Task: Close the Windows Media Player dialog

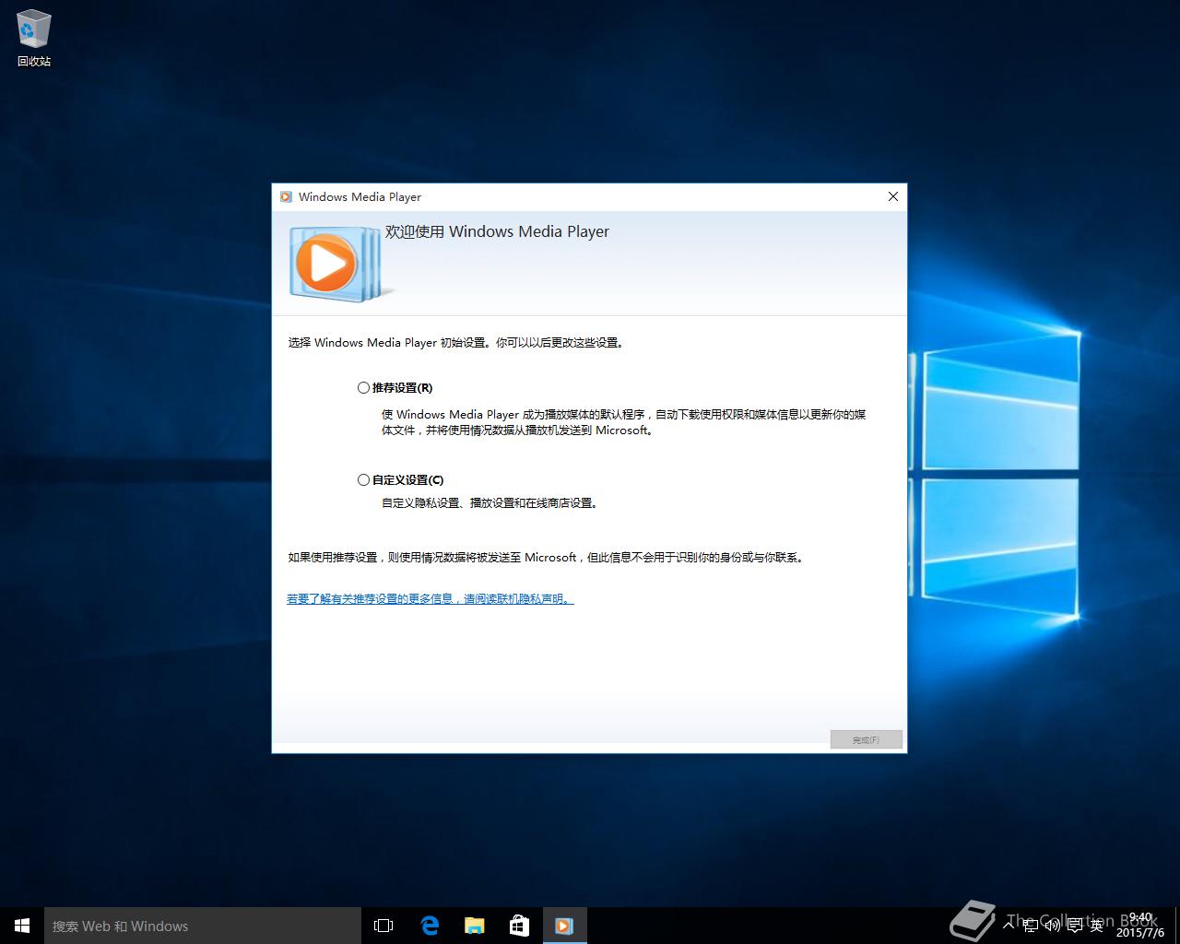Action: [892, 196]
